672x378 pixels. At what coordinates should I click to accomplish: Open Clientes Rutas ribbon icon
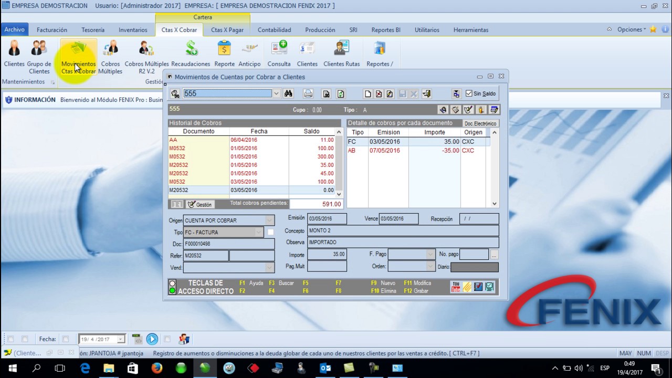click(341, 55)
